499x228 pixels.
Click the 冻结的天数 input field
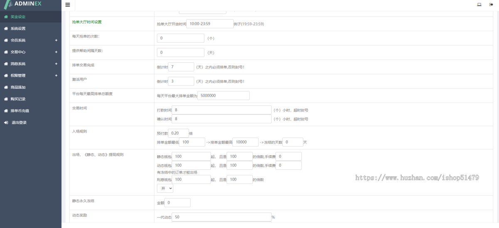[293, 142]
